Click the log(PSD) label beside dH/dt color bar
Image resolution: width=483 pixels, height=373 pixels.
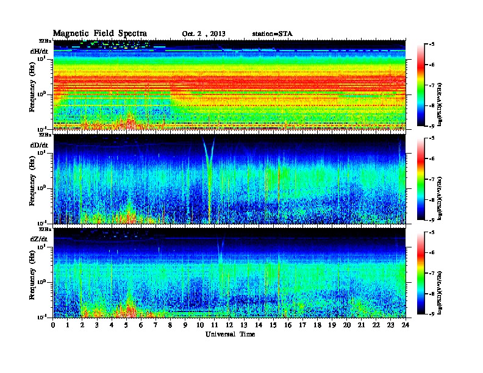click(x=440, y=104)
